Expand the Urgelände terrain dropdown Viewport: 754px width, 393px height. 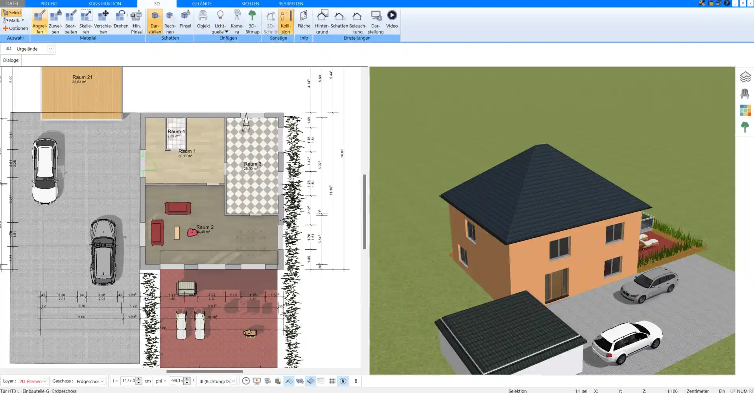50,49
